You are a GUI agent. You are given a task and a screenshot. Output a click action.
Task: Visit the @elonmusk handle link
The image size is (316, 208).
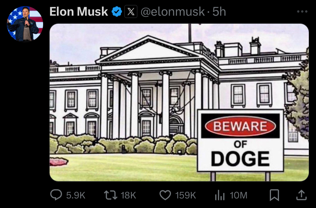(173, 12)
